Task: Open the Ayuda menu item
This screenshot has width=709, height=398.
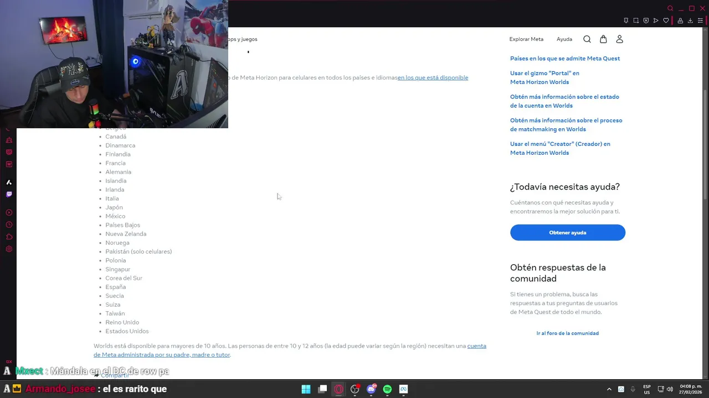Action: [564, 39]
